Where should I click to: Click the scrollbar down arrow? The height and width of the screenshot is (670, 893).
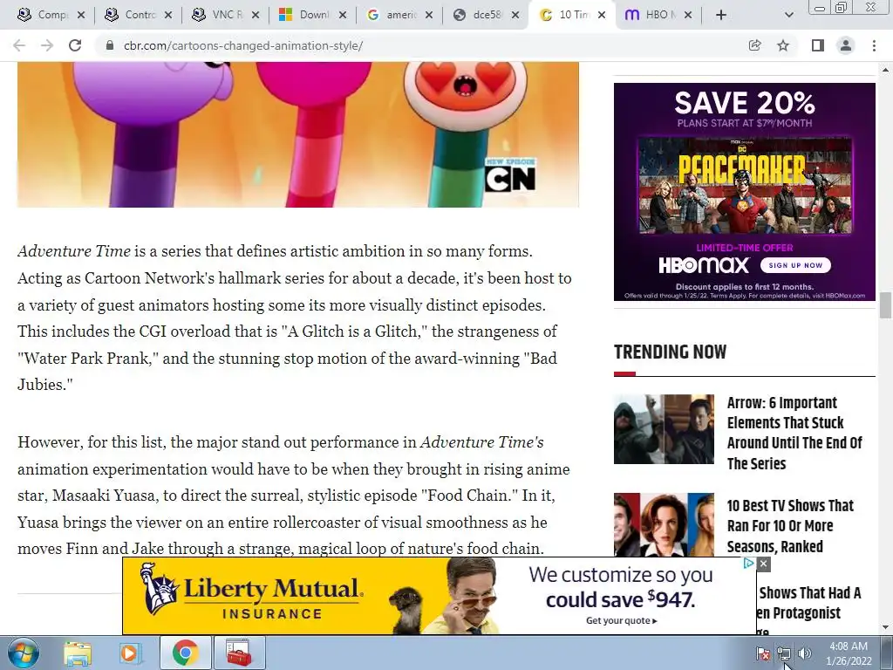885,627
